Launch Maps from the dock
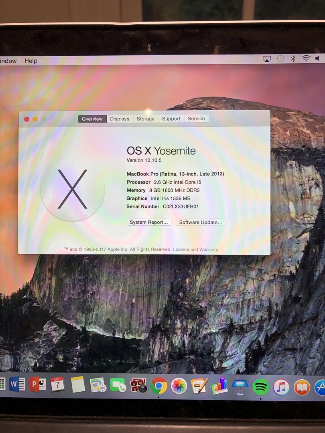325x433 pixels. (98, 385)
